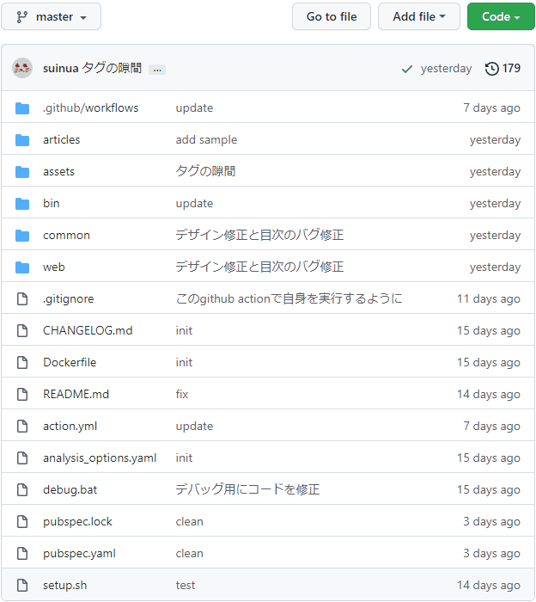Click the CHANGELOG.md file icon
This screenshot has height=602, width=536.
coord(22,330)
